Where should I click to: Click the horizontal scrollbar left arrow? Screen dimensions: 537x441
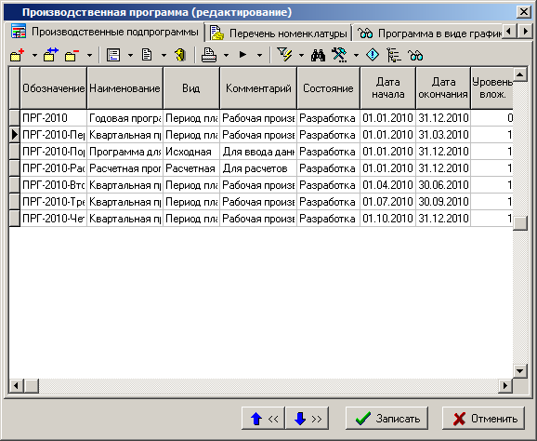pos(16,386)
